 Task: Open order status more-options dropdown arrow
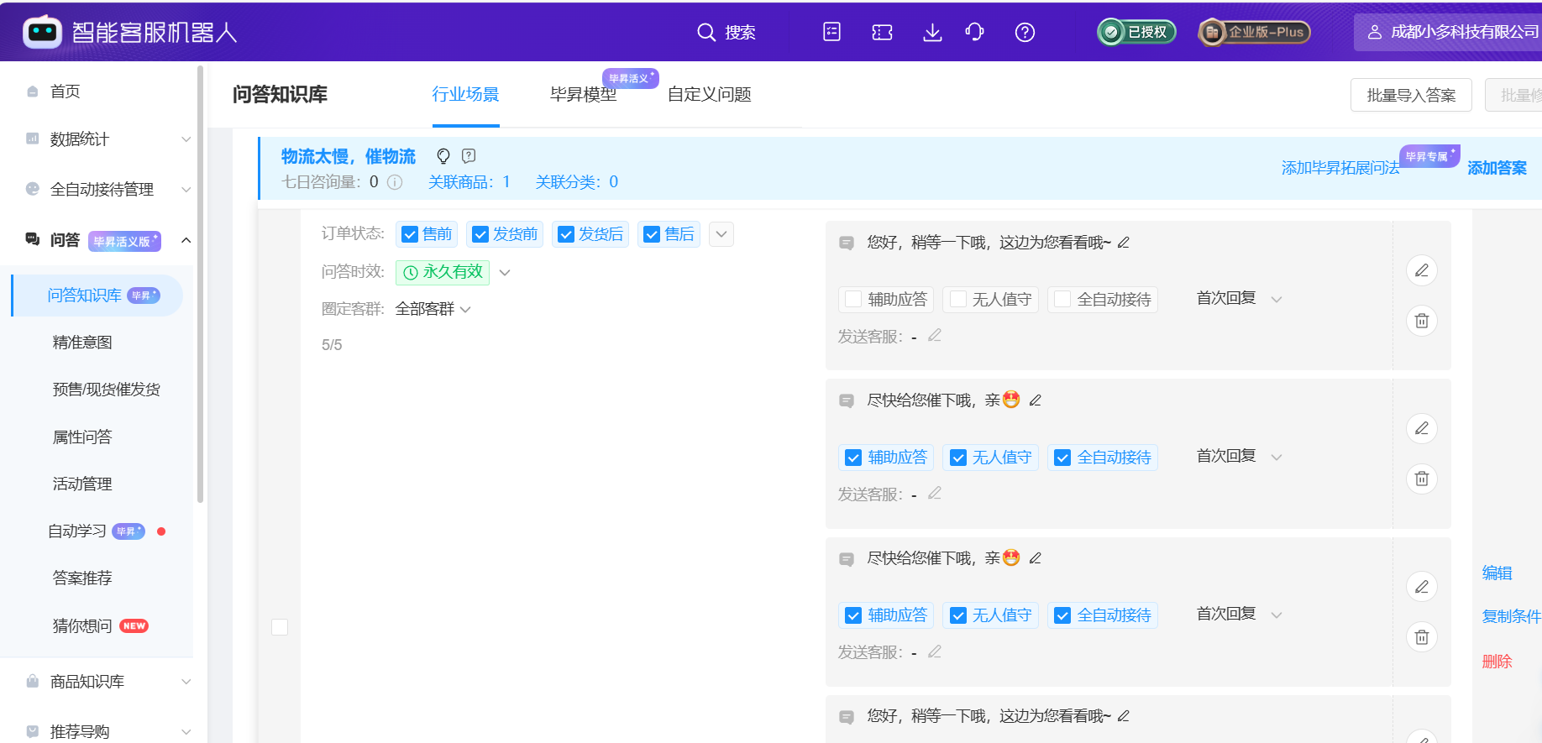(721, 234)
